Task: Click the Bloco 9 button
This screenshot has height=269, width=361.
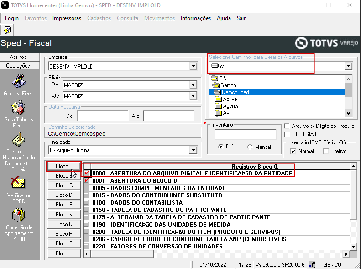Action: 64,243
